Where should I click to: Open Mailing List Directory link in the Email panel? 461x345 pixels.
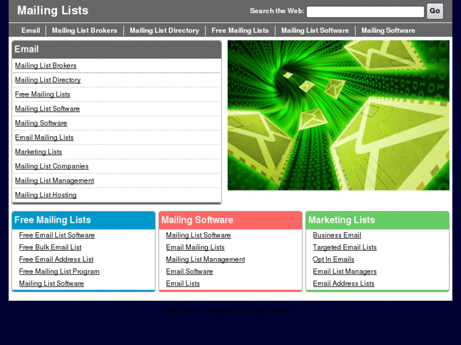click(x=48, y=80)
